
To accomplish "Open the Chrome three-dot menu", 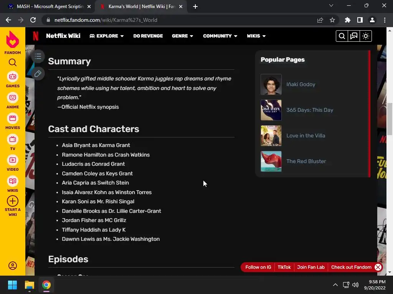I will pos(385,20).
